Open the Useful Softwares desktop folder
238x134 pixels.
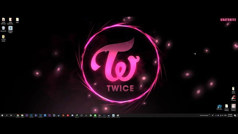click(3, 21)
